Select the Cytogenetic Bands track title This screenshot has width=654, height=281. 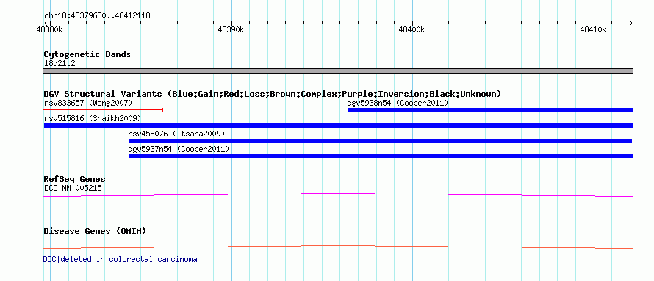point(87,54)
